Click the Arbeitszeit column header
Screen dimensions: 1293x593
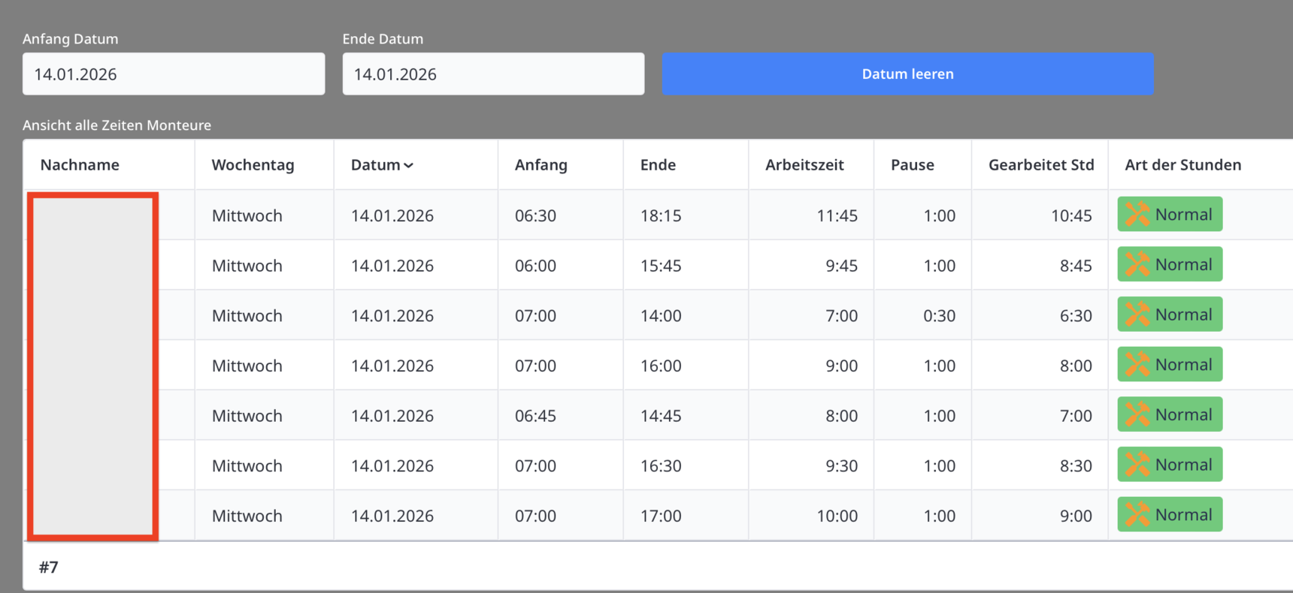pos(804,165)
